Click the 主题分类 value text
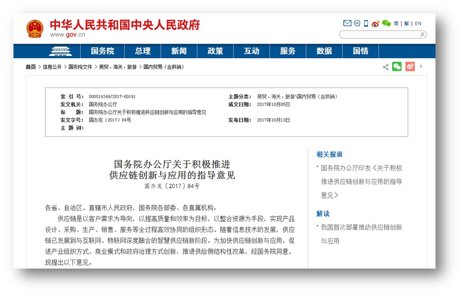The image size is (462, 295). coord(297,96)
